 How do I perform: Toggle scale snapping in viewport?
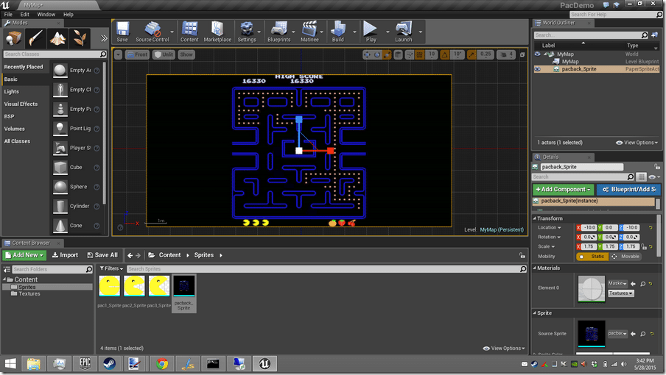[x=472, y=54]
